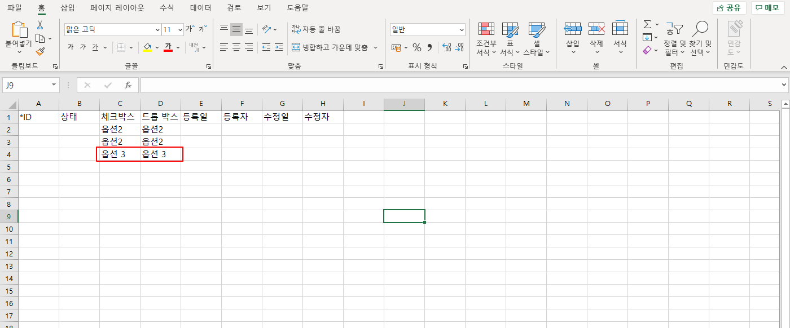This screenshot has width=790, height=328.
Task: Click the AutoSum sigma icon
Action: click(x=647, y=24)
